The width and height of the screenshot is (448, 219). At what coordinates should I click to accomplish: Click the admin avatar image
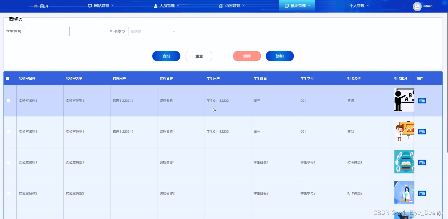417,6
